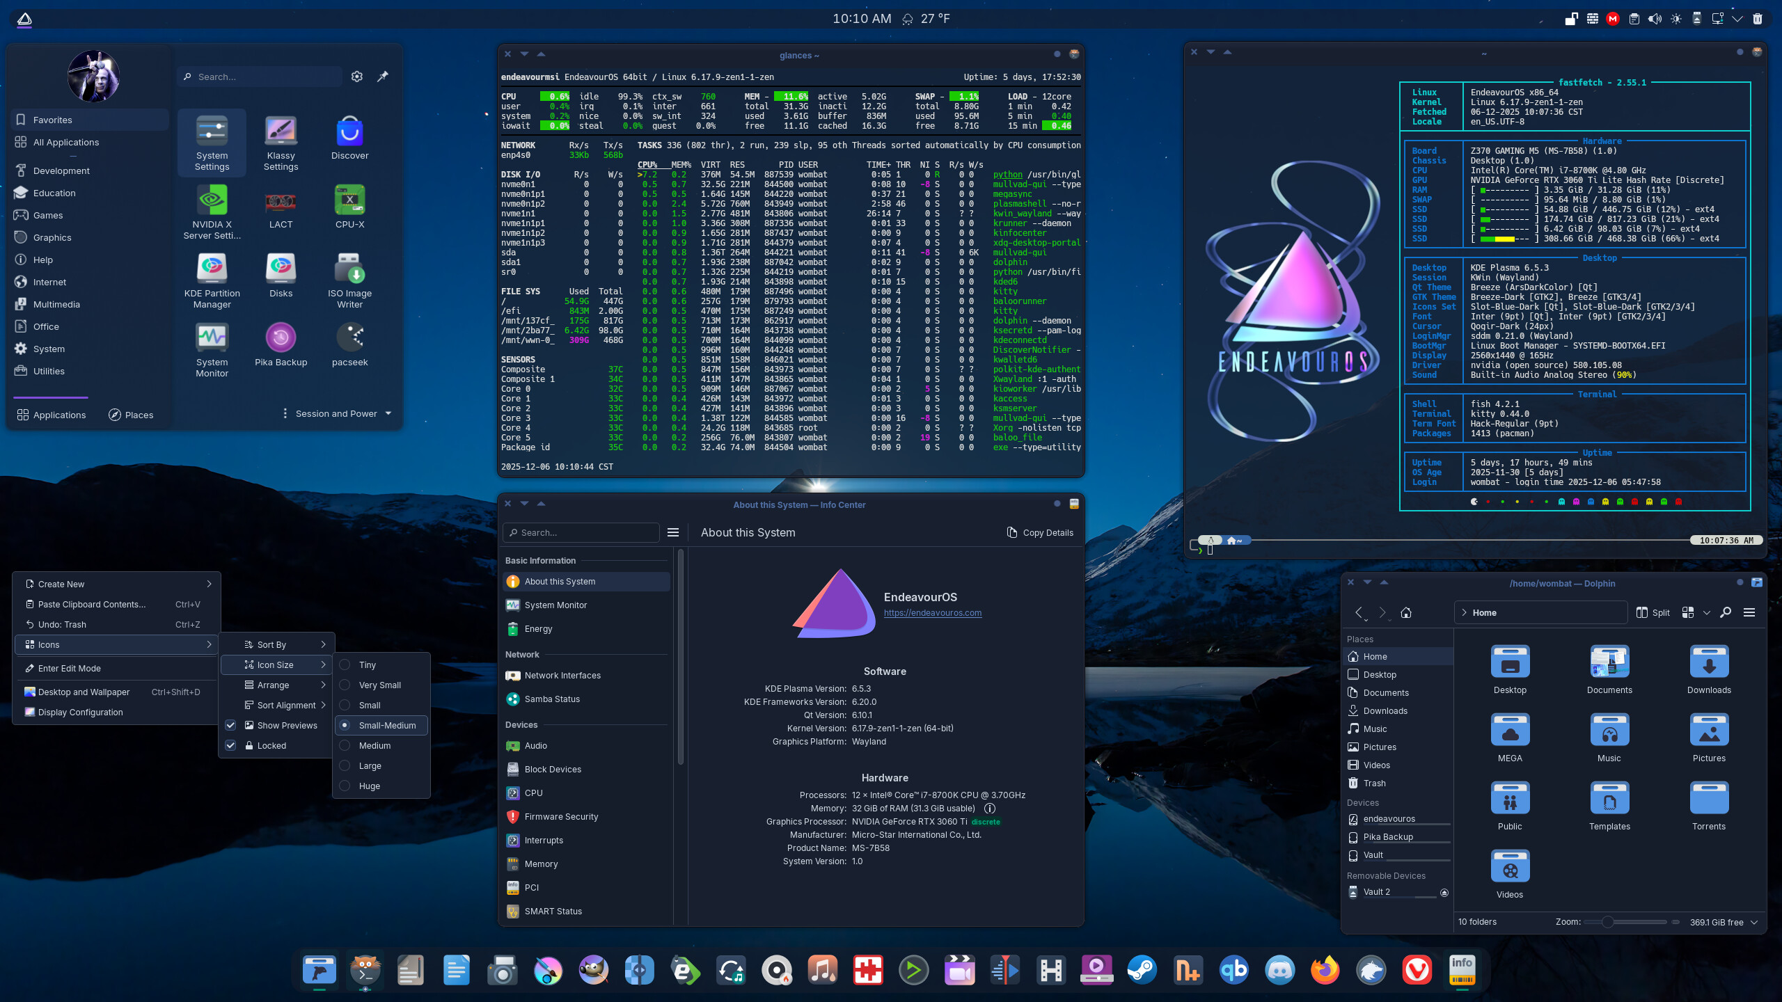Viewport: 1782px width, 1002px height.
Task: Uncheck the Show Previews option
Action: 231,725
